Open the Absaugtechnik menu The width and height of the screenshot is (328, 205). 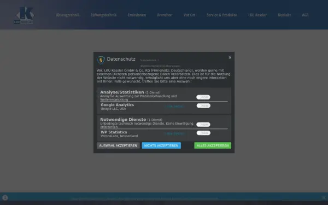68,15
